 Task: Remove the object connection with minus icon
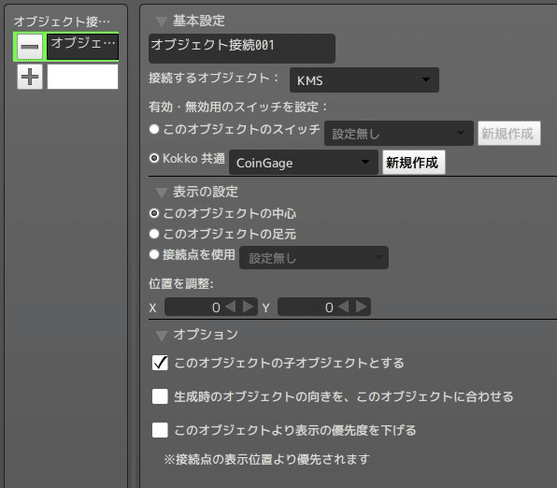[x=30, y=47]
